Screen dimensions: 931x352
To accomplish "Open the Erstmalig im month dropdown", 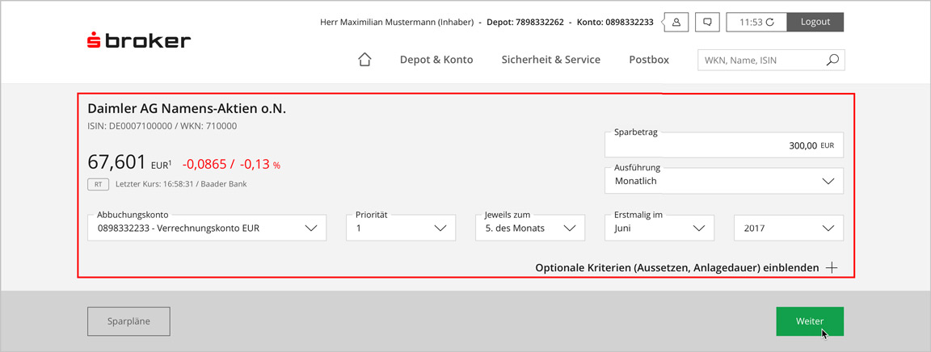I will [x=659, y=228].
